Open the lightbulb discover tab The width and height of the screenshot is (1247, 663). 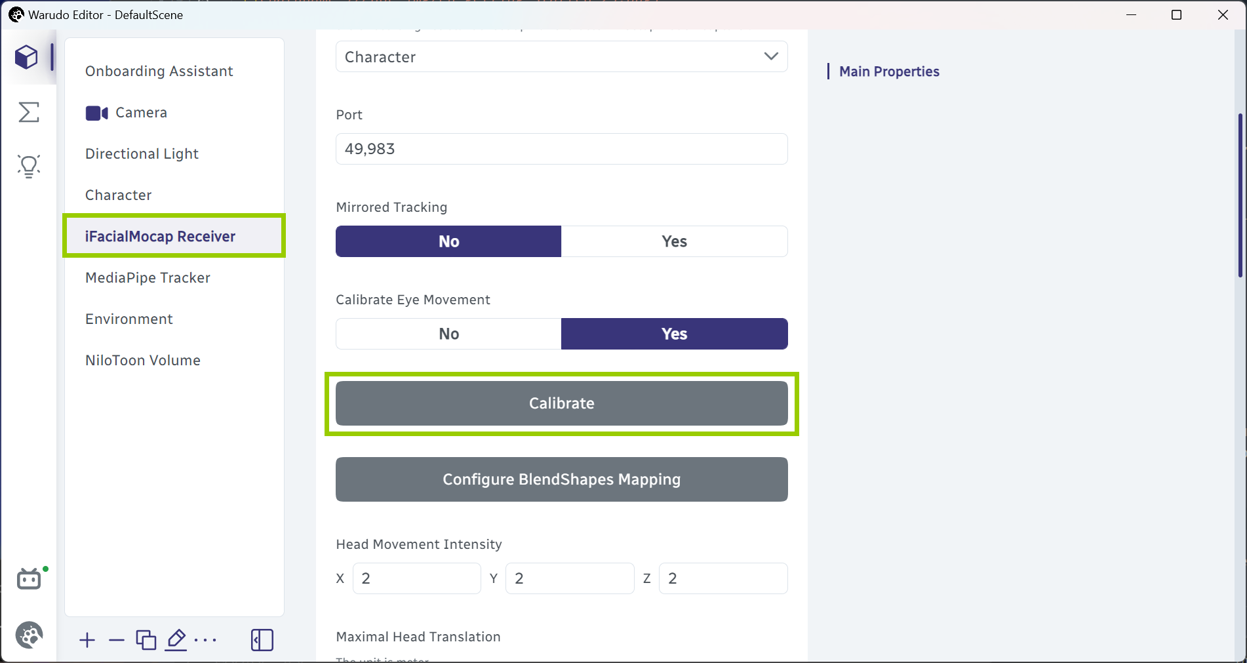tap(29, 167)
